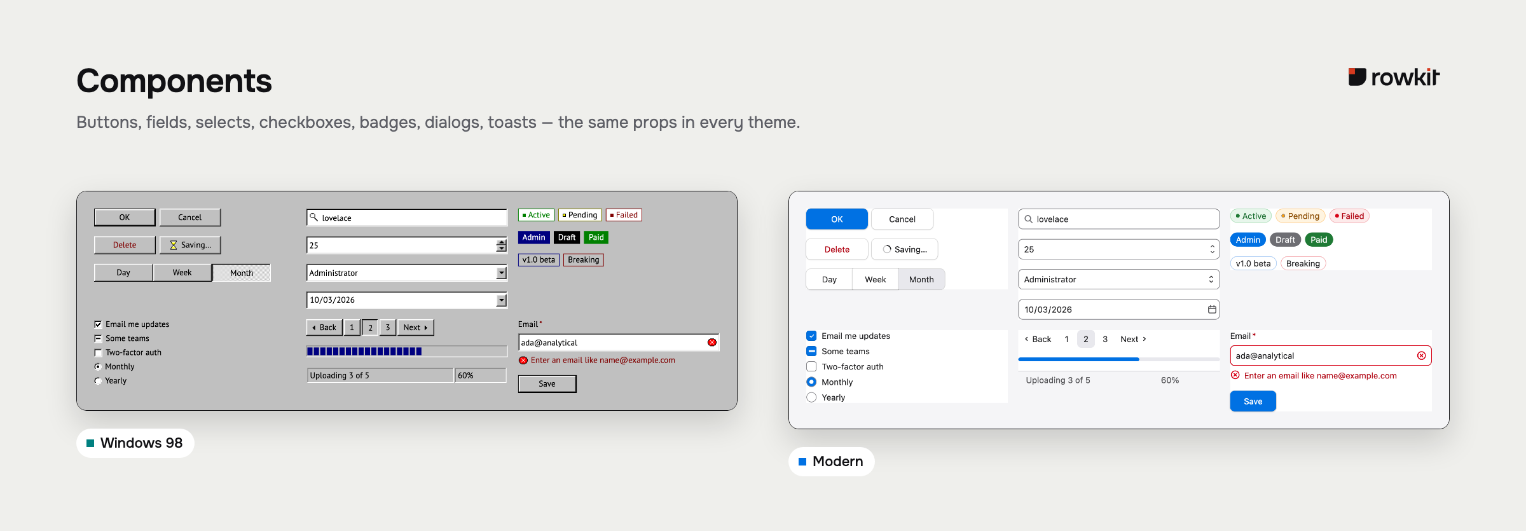Click the Windows 98 email input field
This screenshot has height=531, width=1526.
pyautogui.click(x=619, y=342)
